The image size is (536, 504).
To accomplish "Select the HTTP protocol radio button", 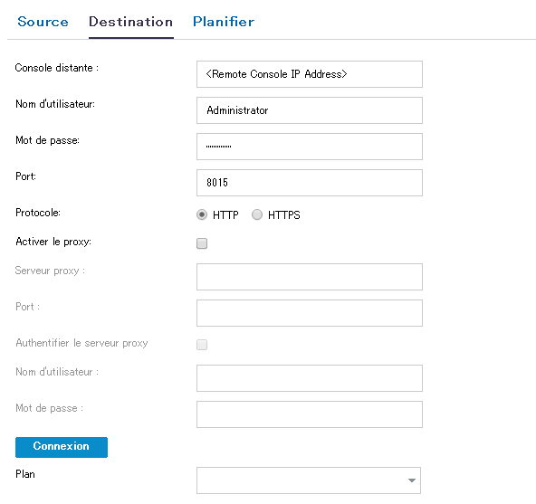I will pyautogui.click(x=202, y=215).
